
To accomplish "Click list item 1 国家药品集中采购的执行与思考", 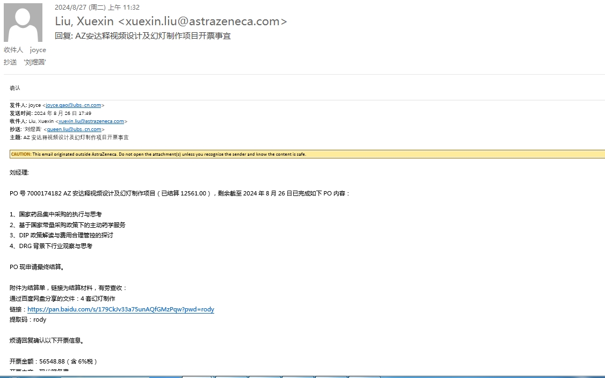I will 56,214.
